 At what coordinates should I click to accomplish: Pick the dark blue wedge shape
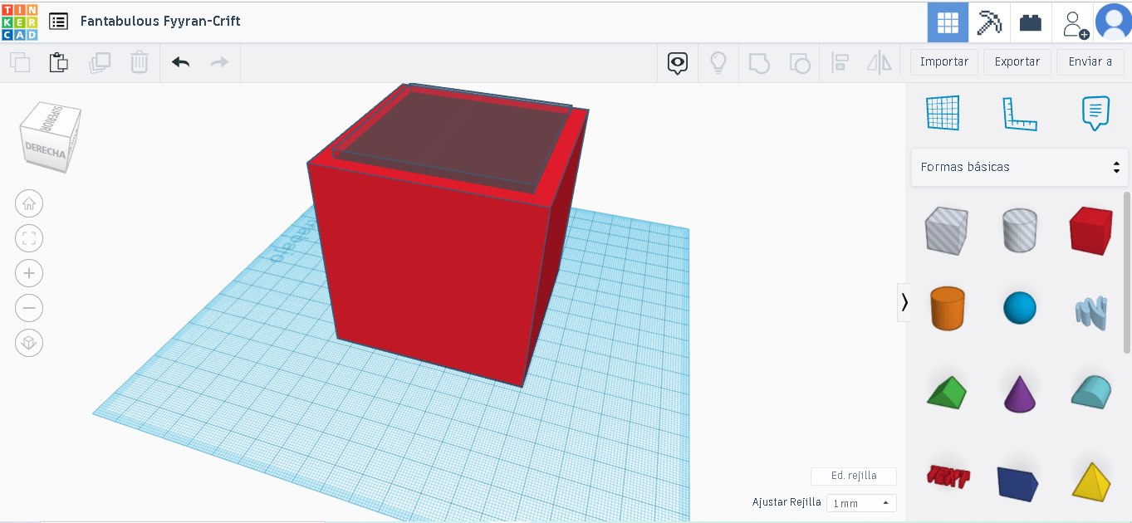click(1018, 482)
